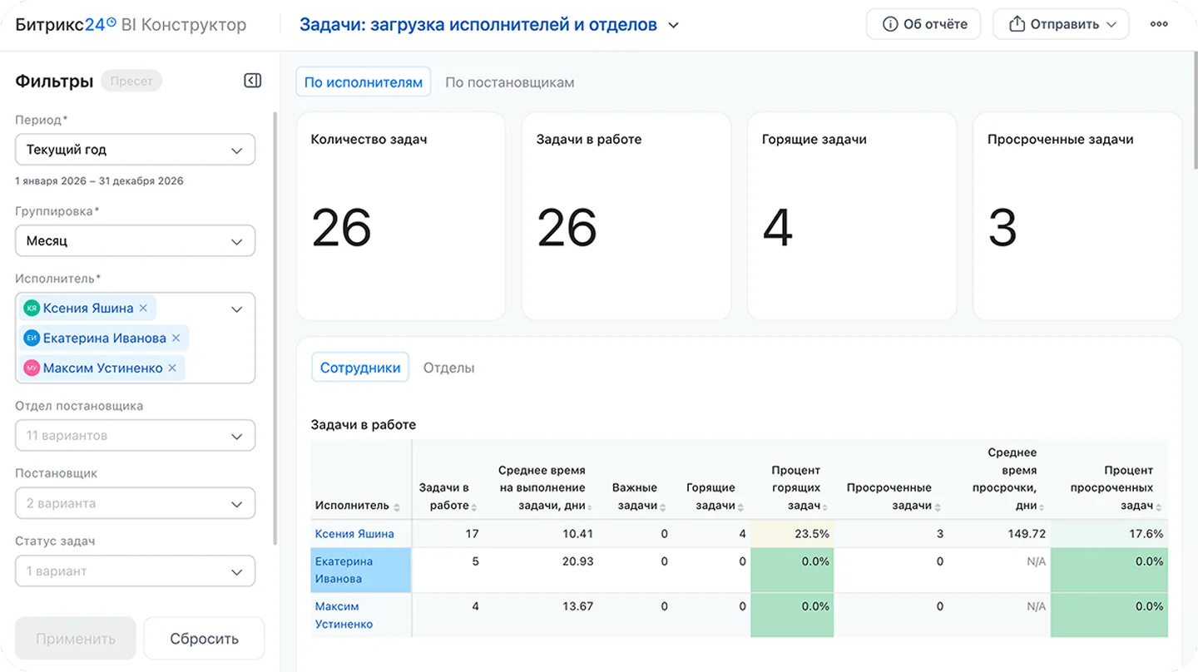This screenshot has width=1198, height=672.
Task: Click the filter sidebar vertical scrollbar
Action: coord(276,329)
